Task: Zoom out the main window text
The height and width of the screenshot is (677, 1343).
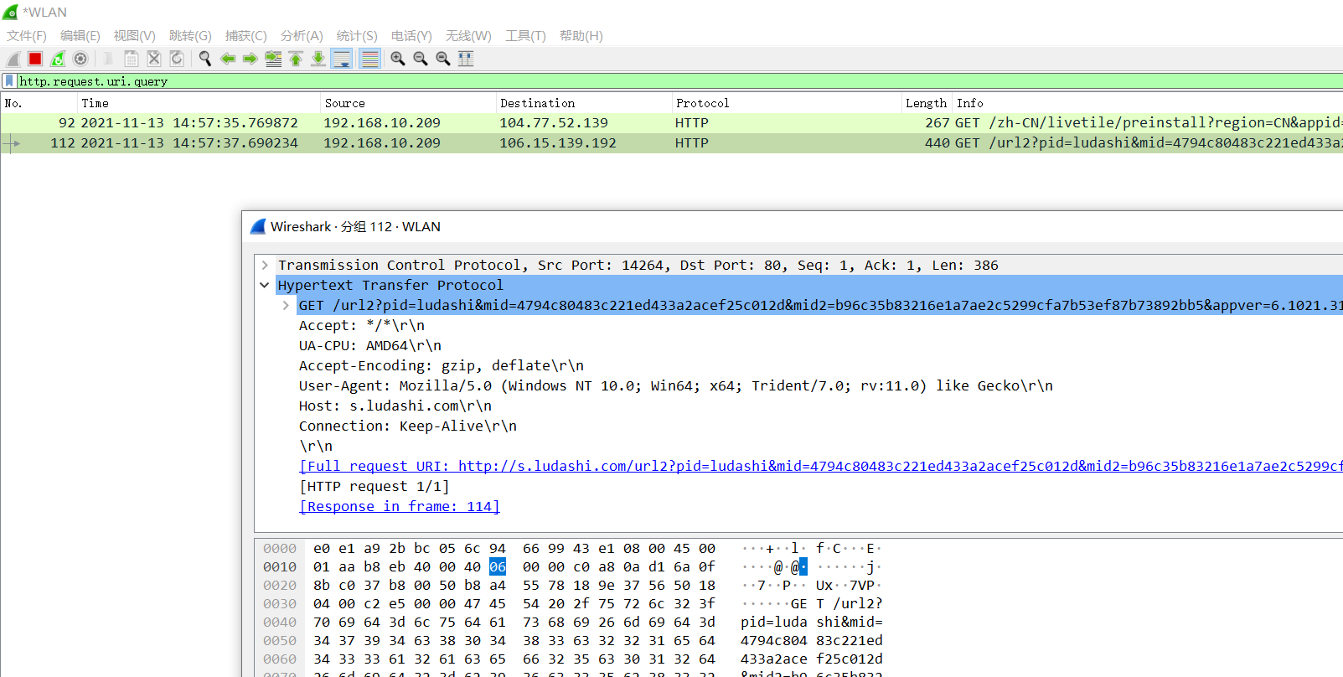Action: (421, 59)
